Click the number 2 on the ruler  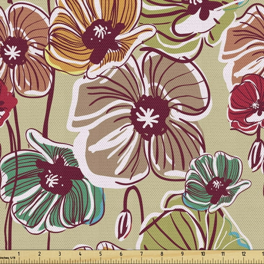39,254
